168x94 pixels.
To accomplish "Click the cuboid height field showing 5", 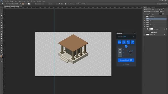I will pos(120,56).
